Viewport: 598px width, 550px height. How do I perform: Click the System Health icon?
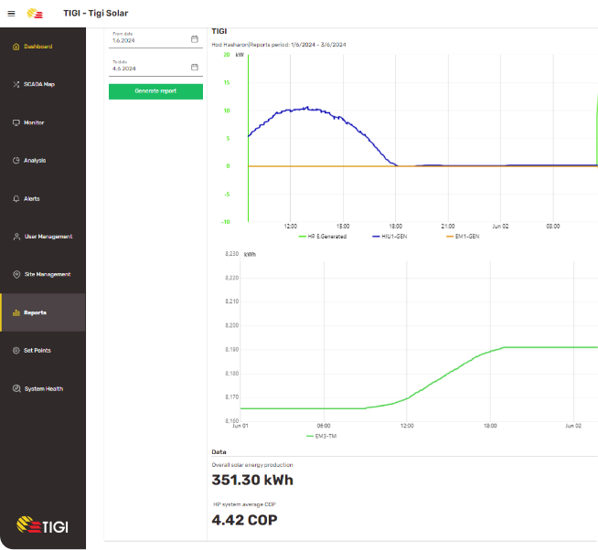(x=16, y=388)
